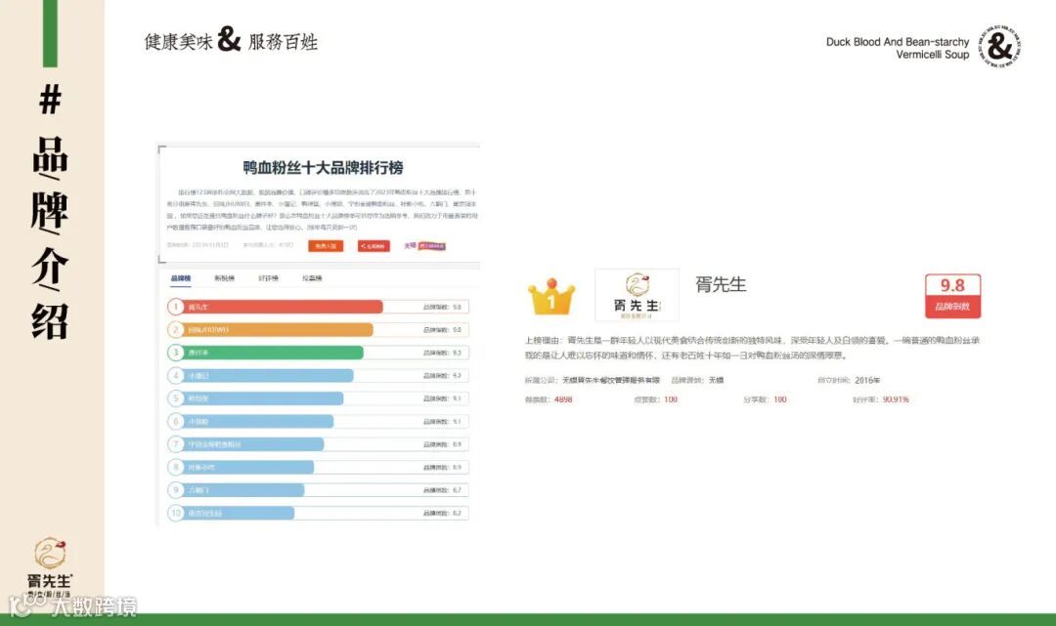Open the 天猫 promotional banner link
Screen dimensions: 1056x626
[425, 246]
